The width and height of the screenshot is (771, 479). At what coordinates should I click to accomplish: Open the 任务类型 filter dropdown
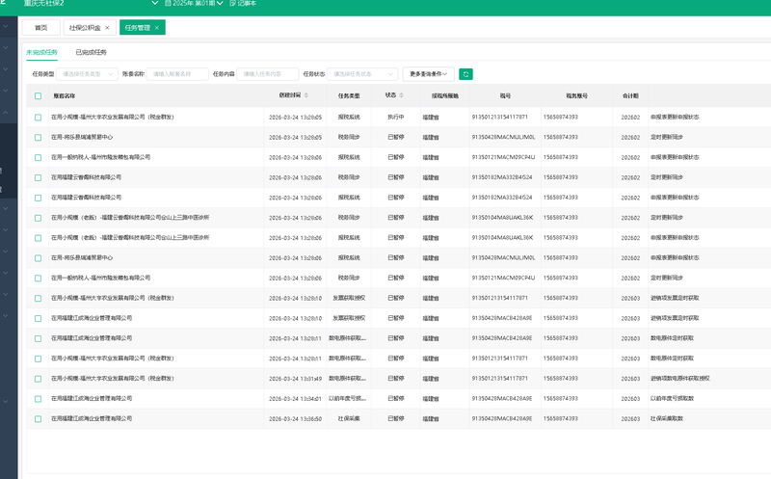(x=87, y=74)
